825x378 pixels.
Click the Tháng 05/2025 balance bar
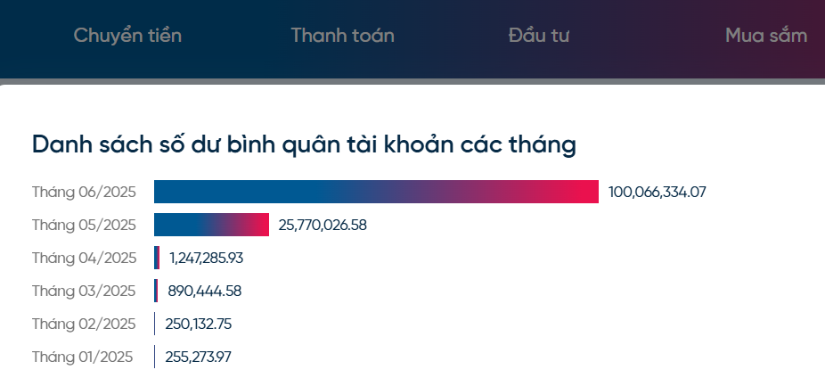211,225
